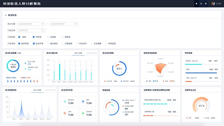Uncheck the 省级 checkbox
Viewport: 224px width, 126px height.
coord(19,37)
